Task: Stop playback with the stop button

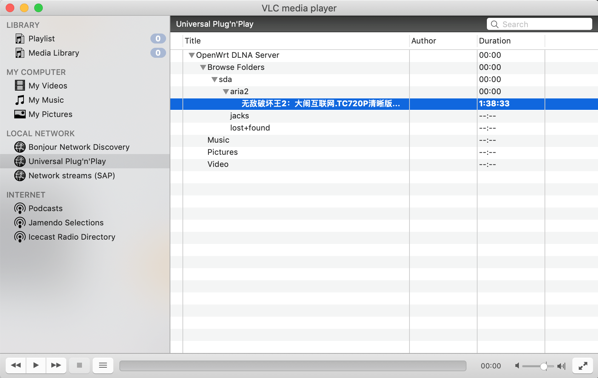Action: click(79, 365)
